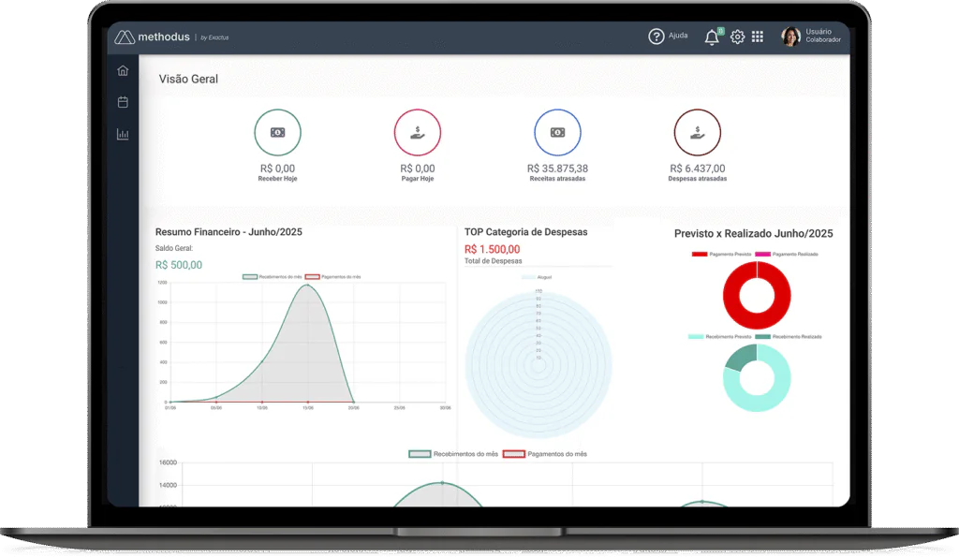Click the Despesas atrasadas label
The width and height of the screenshot is (959, 557).
click(697, 179)
